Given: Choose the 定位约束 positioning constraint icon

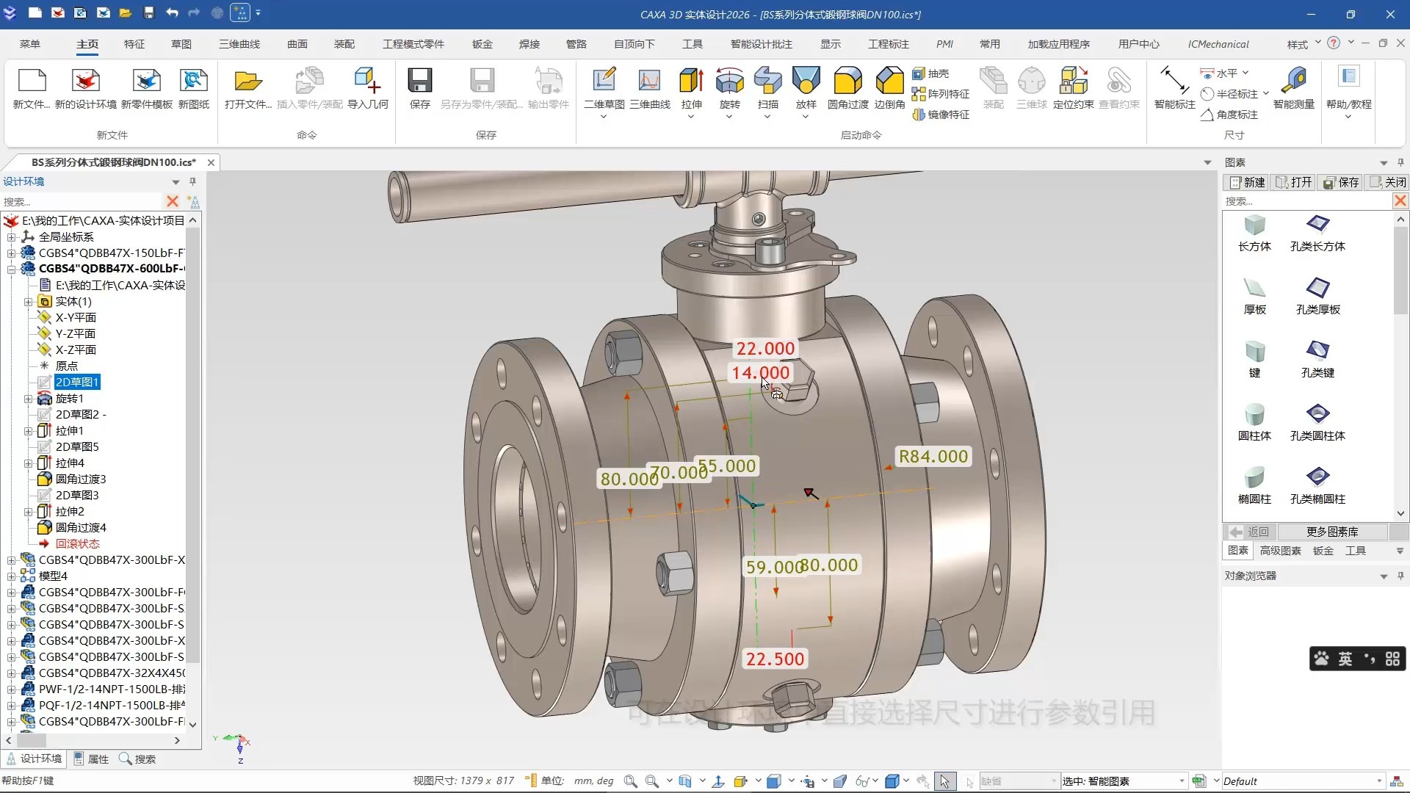Looking at the screenshot, I should tap(1073, 82).
